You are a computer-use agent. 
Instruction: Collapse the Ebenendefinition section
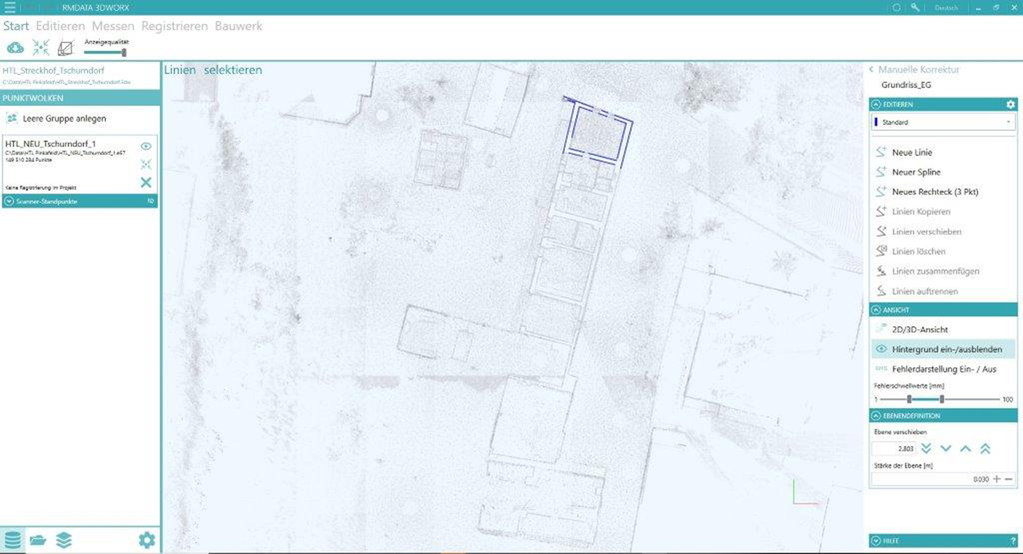876,415
